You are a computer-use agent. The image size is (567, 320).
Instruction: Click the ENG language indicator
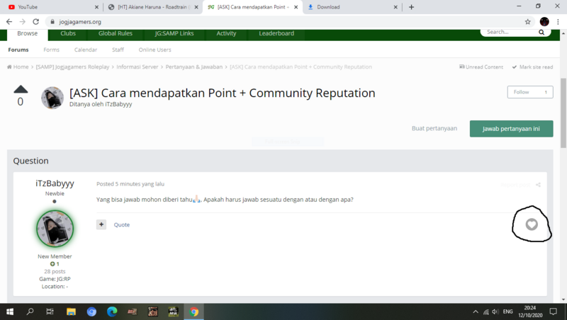(507, 312)
